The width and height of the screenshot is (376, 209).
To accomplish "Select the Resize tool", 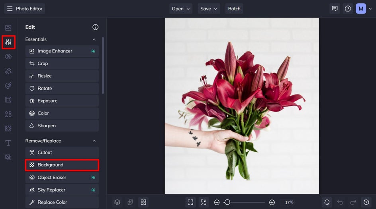I will click(x=62, y=76).
